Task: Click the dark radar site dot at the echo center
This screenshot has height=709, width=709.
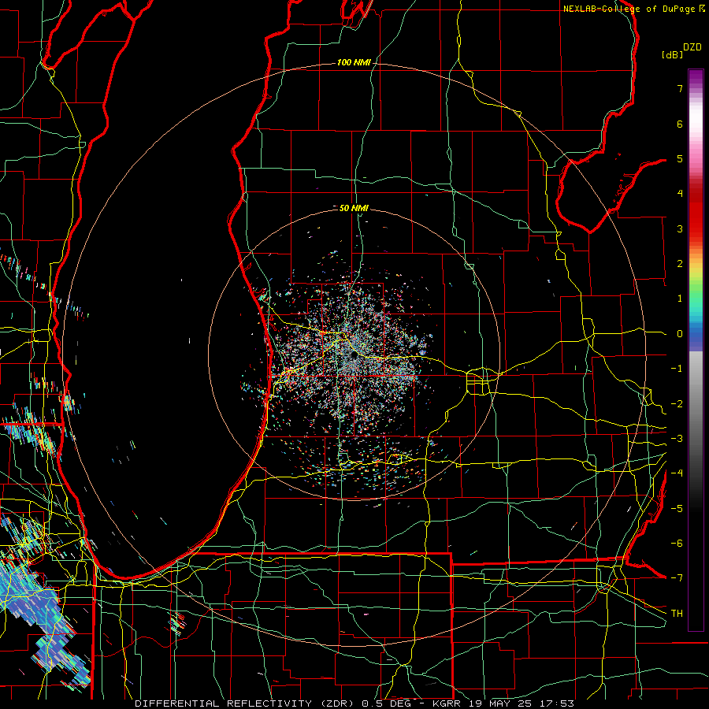Action: click(354, 355)
